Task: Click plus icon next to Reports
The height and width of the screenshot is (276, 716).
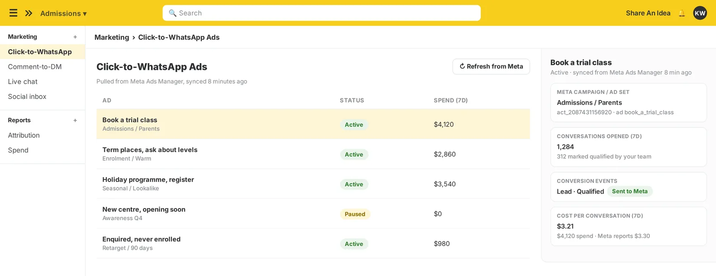Action: 75,120
